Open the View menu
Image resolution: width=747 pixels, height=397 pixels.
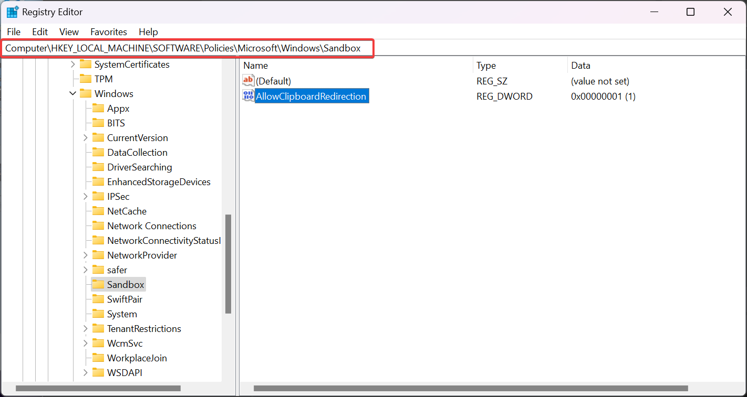coord(69,32)
